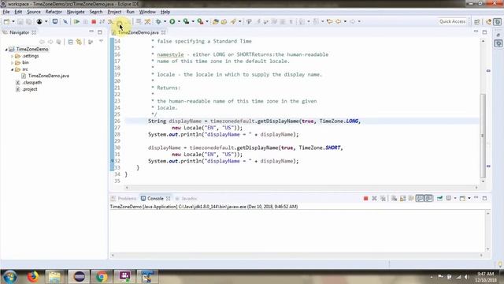504x284 pixels.
Task: Click Last Edit Location arrow icon
Action: 329,21
